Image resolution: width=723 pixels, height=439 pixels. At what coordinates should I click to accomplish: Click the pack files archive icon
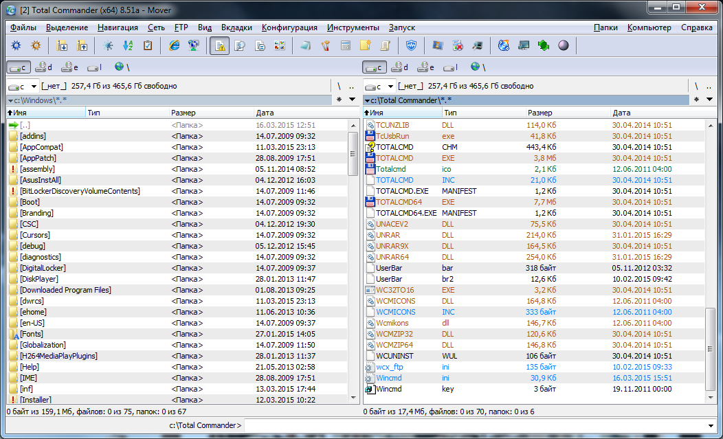[x=62, y=45]
